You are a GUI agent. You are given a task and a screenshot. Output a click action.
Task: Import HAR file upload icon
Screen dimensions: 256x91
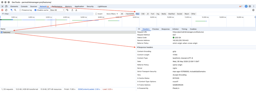click(72, 10)
